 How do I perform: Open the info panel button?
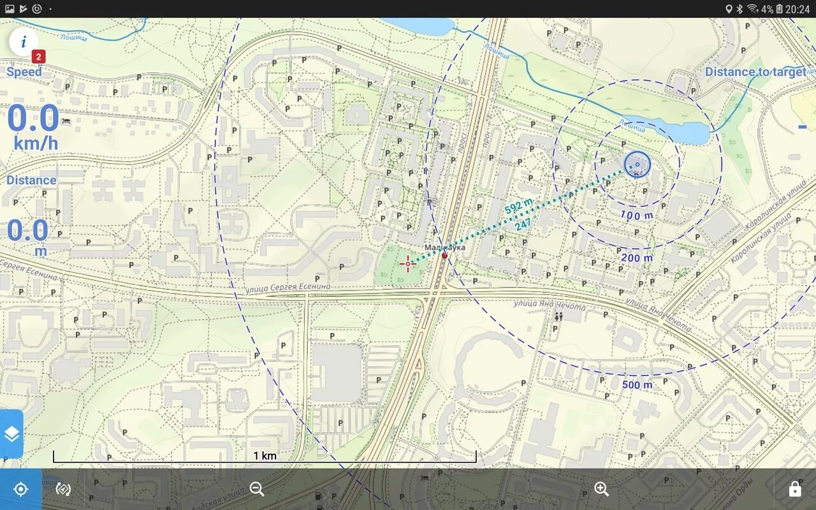[x=24, y=42]
